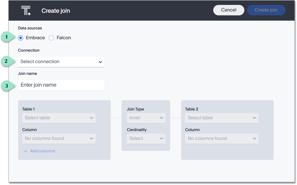297x185 pixels.
Task: Click the chevron arrow in Join Type
Action: coord(161,118)
